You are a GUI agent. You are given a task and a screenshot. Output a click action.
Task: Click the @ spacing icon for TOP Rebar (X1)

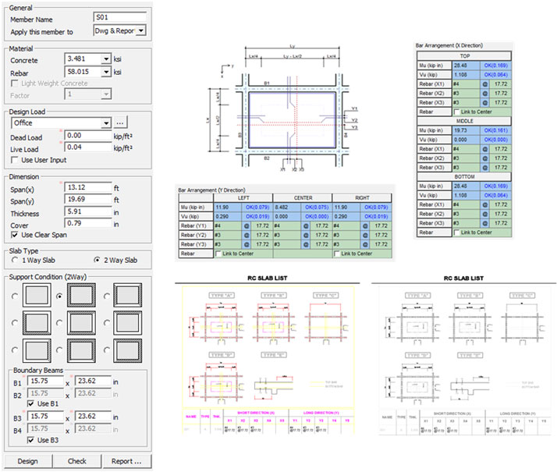tap(485, 84)
